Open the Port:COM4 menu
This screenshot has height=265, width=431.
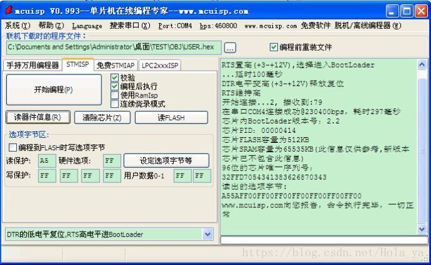(x=175, y=26)
